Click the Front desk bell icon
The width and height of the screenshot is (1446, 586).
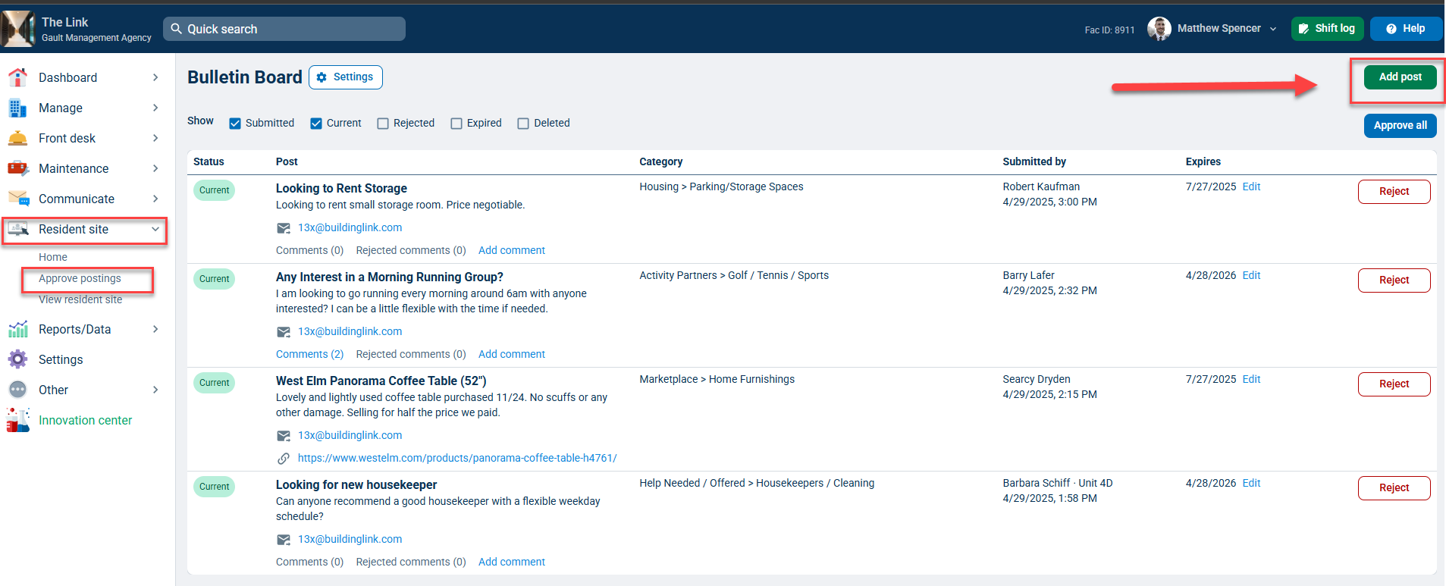point(17,138)
